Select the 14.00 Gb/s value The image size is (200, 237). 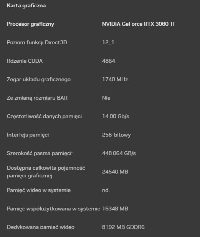coord(116,116)
